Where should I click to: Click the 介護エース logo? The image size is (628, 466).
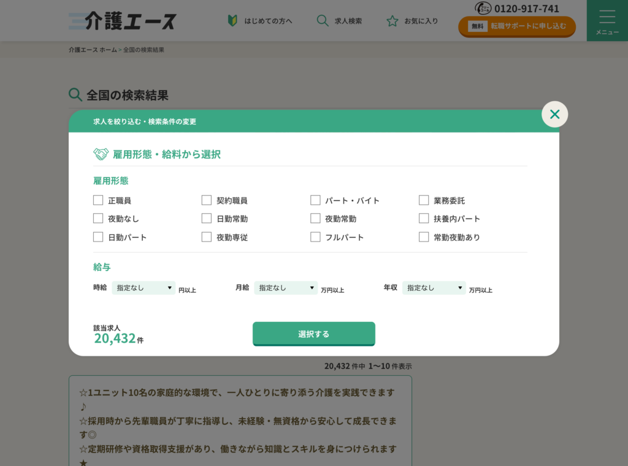[x=123, y=21]
